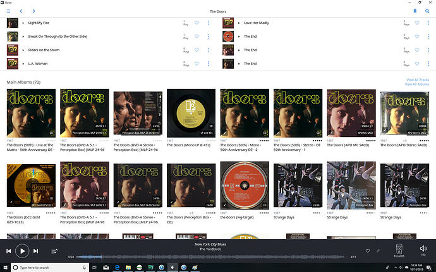Open The Doors Live at The Matrix album

(31, 113)
